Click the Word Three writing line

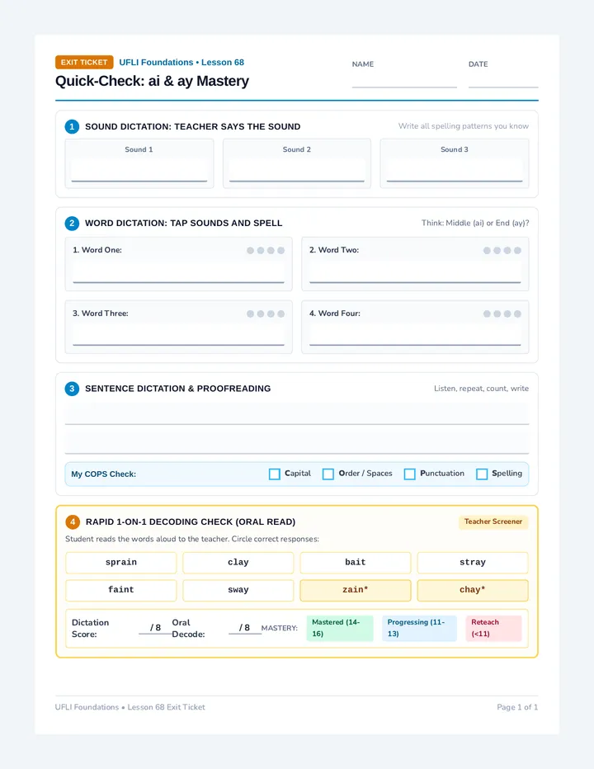tap(178, 335)
